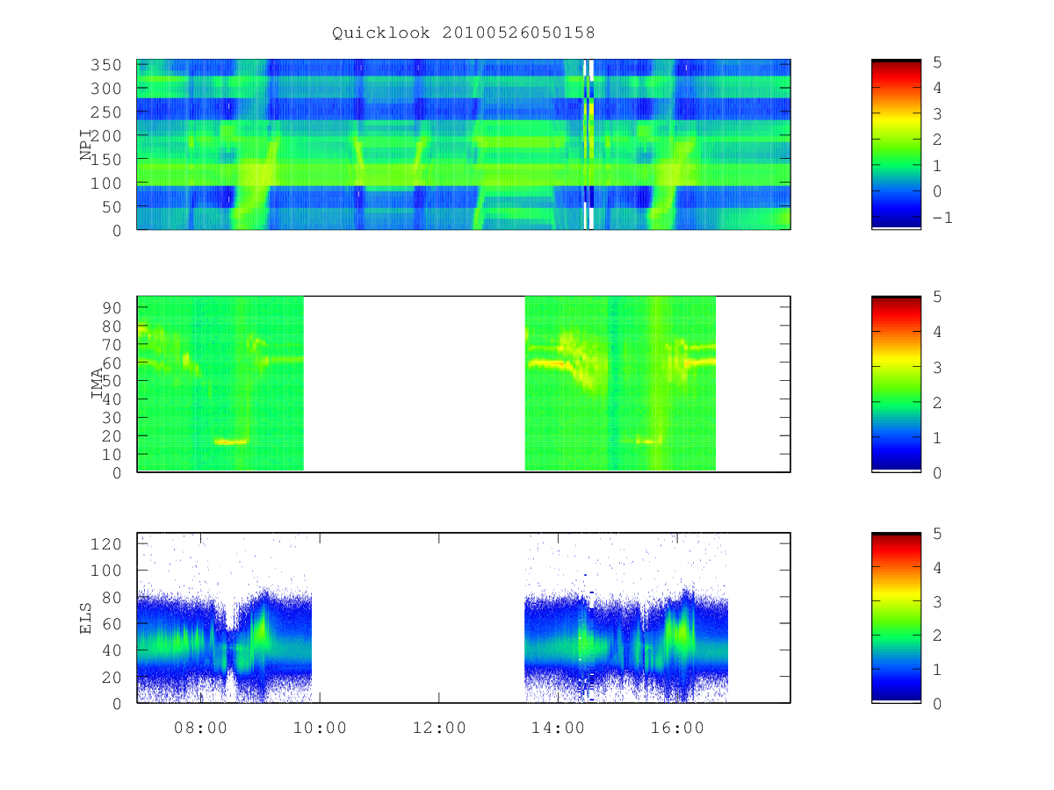Screen dimensions: 1054x790
Task: Click the morning ELS electron spectrogram block
Action: tap(225, 617)
